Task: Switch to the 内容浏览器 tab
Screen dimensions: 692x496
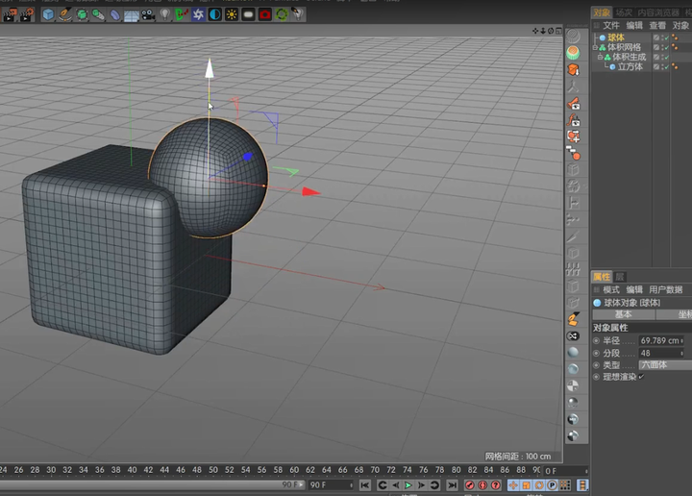Action: (x=658, y=12)
